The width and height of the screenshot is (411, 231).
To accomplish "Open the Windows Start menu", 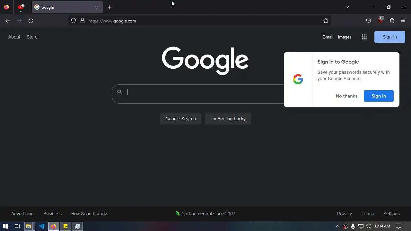I will pos(5,226).
